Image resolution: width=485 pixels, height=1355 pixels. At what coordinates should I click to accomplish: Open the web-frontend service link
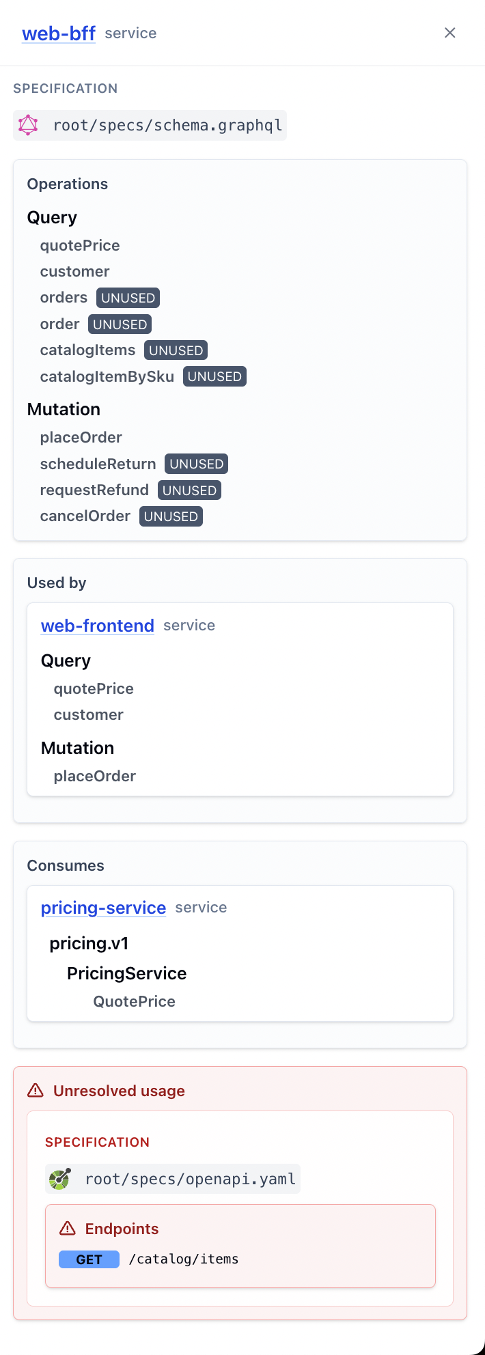[x=98, y=626]
